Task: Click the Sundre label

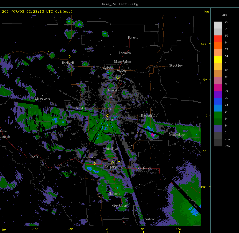Action: pyautogui.click(x=81, y=108)
